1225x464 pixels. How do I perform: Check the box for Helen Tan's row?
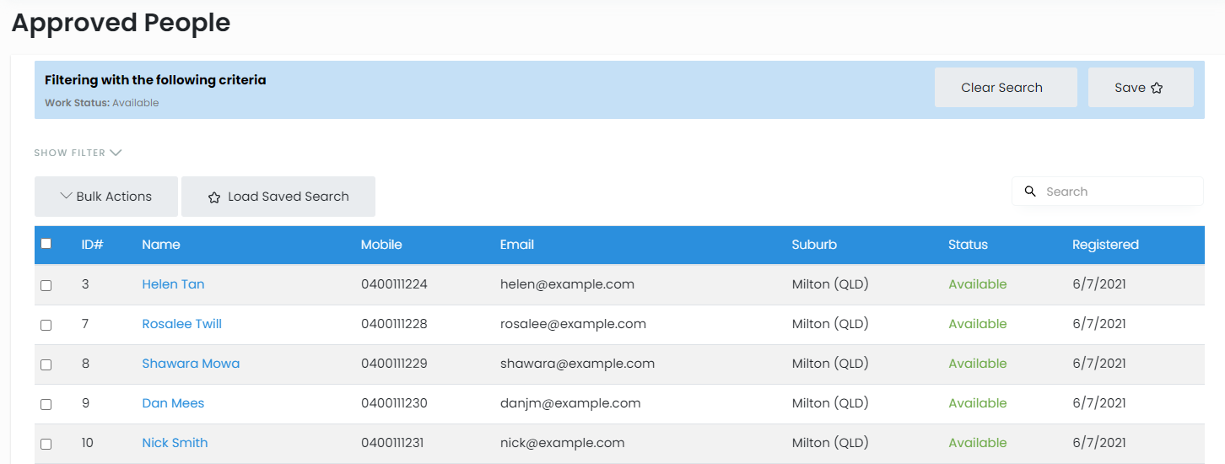click(x=46, y=285)
